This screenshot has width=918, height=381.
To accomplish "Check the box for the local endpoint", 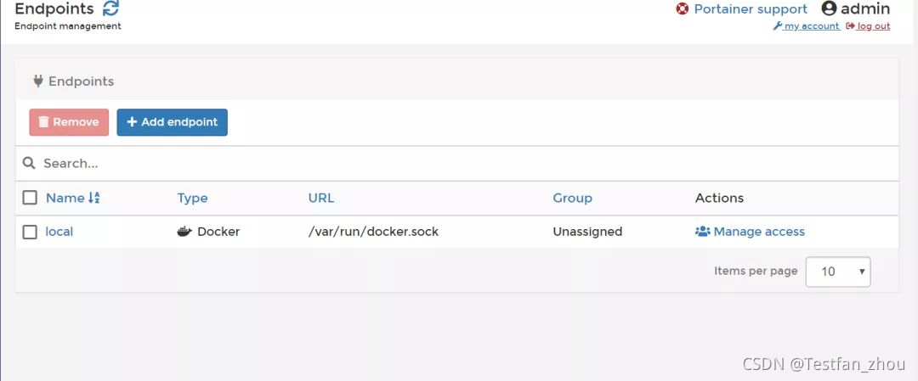I will (x=30, y=232).
